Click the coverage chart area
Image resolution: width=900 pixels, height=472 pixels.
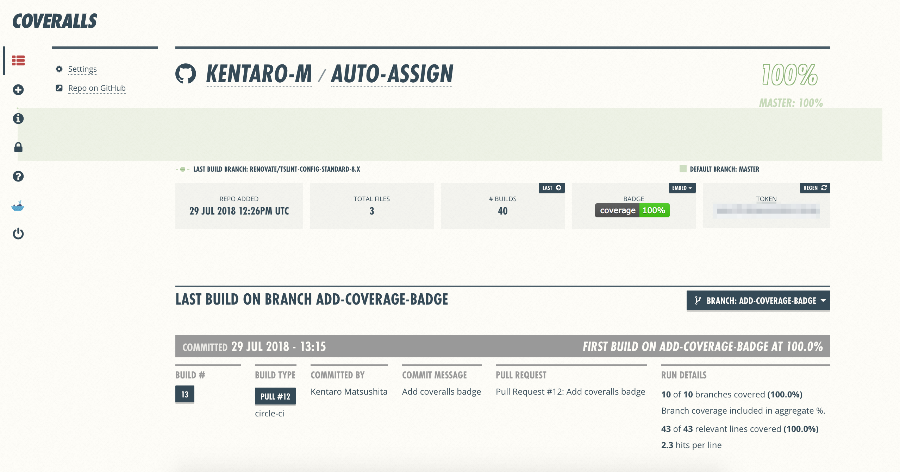[450, 135]
